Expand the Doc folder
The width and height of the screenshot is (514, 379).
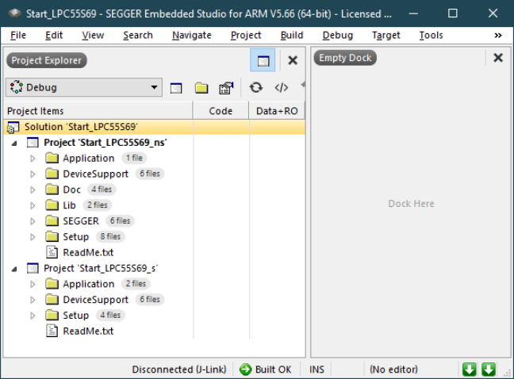click(33, 190)
